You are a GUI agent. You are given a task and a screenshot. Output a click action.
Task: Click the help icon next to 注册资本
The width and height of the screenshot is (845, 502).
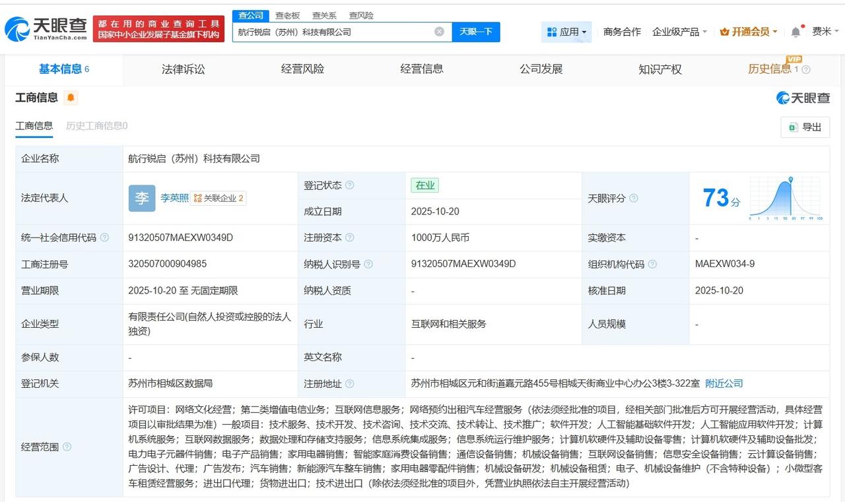click(351, 237)
